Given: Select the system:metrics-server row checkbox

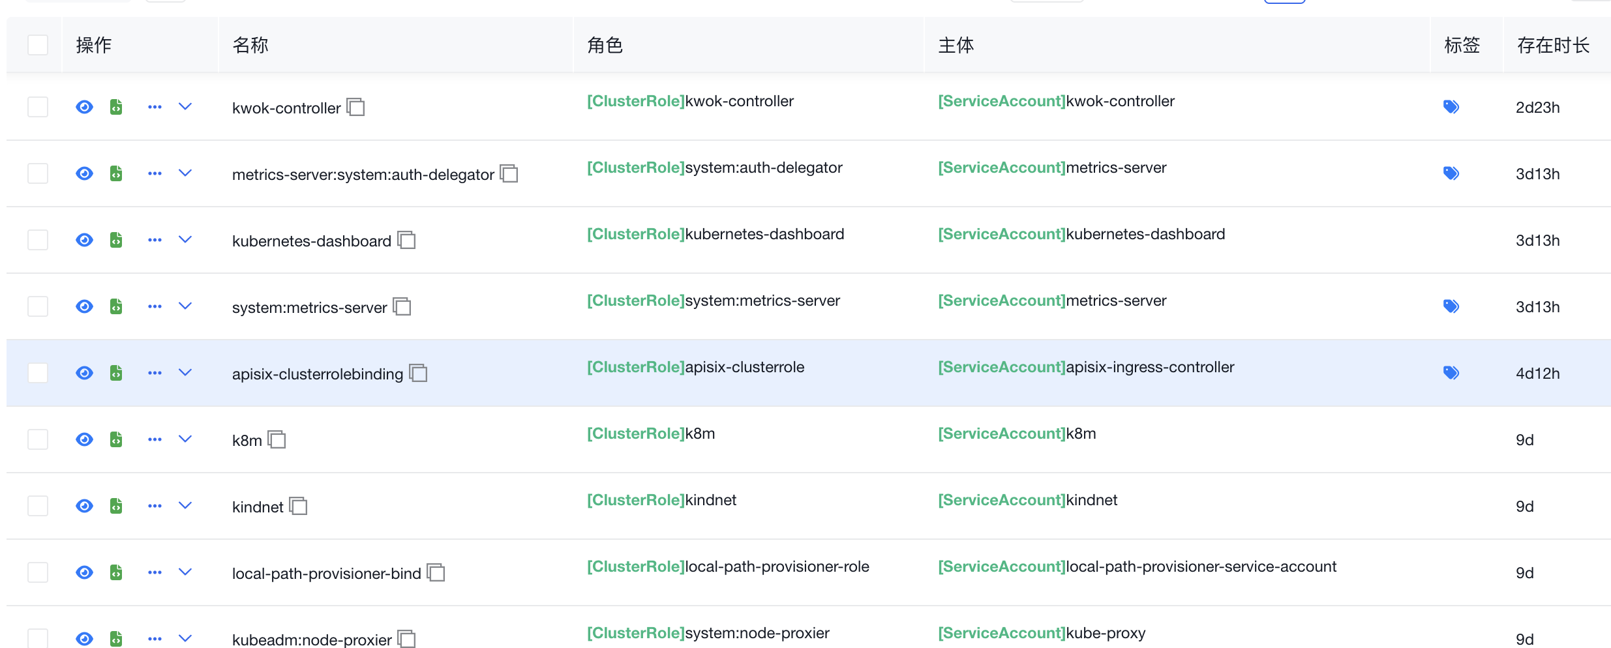Looking at the screenshot, I should (x=38, y=306).
